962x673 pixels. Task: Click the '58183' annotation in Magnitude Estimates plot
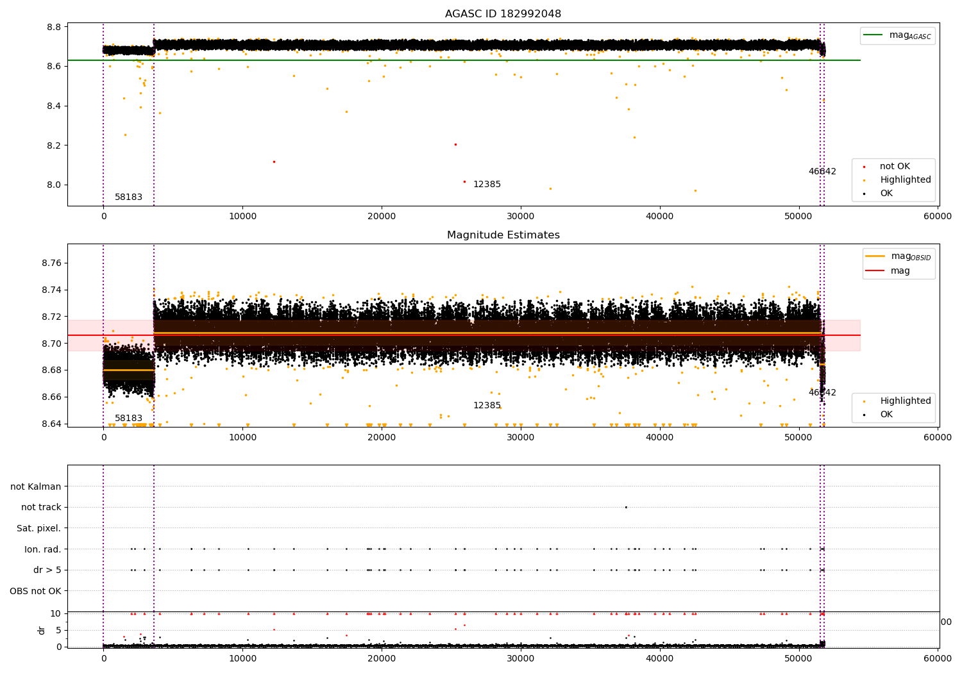(x=128, y=419)
